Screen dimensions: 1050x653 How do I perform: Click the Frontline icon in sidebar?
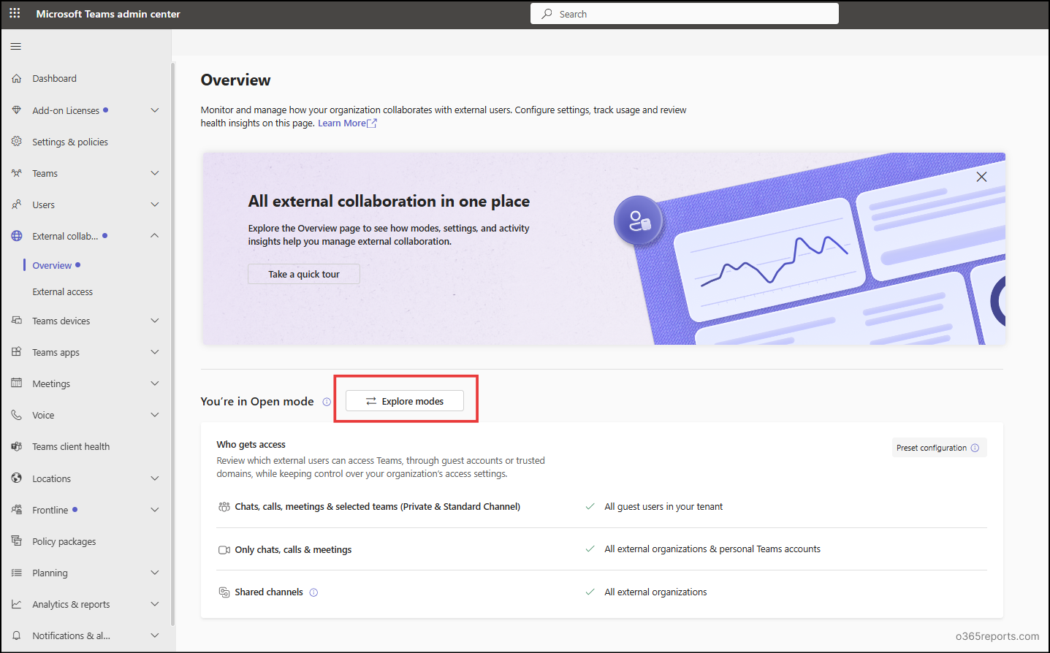[17, 510]
